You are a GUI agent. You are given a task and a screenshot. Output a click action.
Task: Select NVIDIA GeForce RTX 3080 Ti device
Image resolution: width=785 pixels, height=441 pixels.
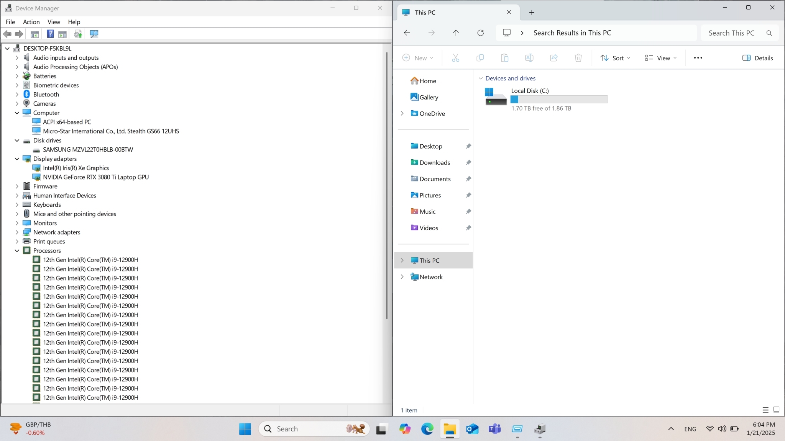point(96,177)
